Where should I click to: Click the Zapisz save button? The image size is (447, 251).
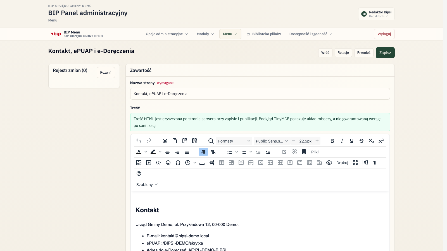tap(385, 53)
